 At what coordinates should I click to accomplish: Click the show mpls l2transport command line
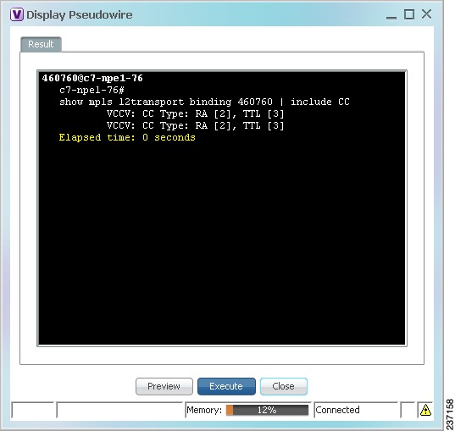coord(204,102)
